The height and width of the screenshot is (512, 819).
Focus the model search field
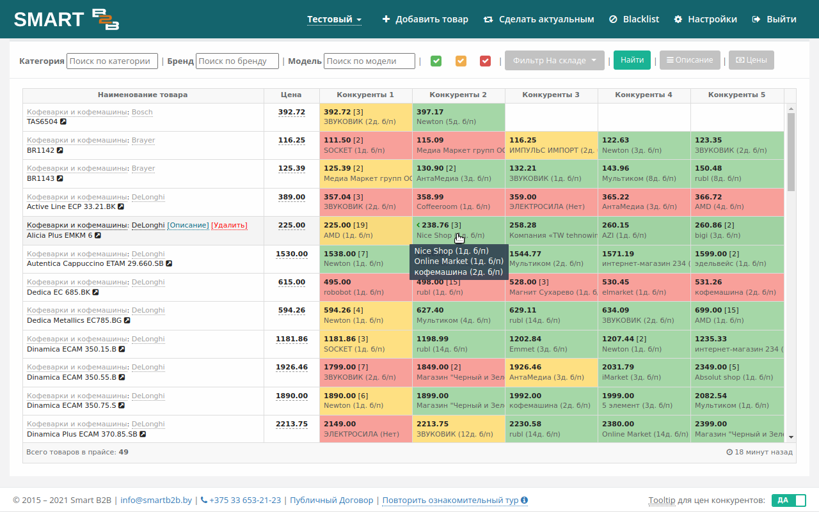369,61
